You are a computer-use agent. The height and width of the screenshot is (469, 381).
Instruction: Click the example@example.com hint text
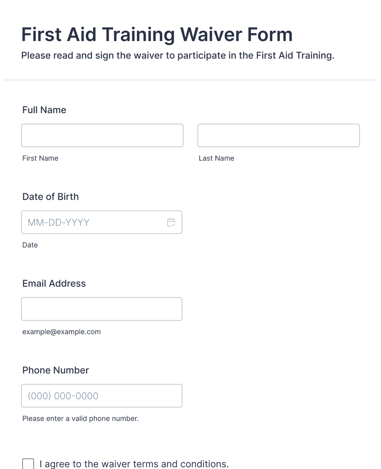(61, 332)
